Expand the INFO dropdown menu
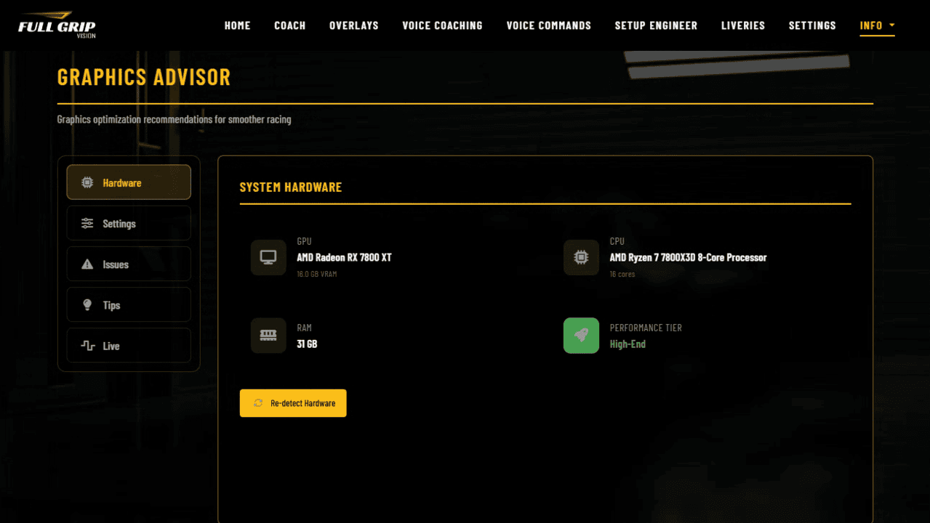 pos(877,25)
